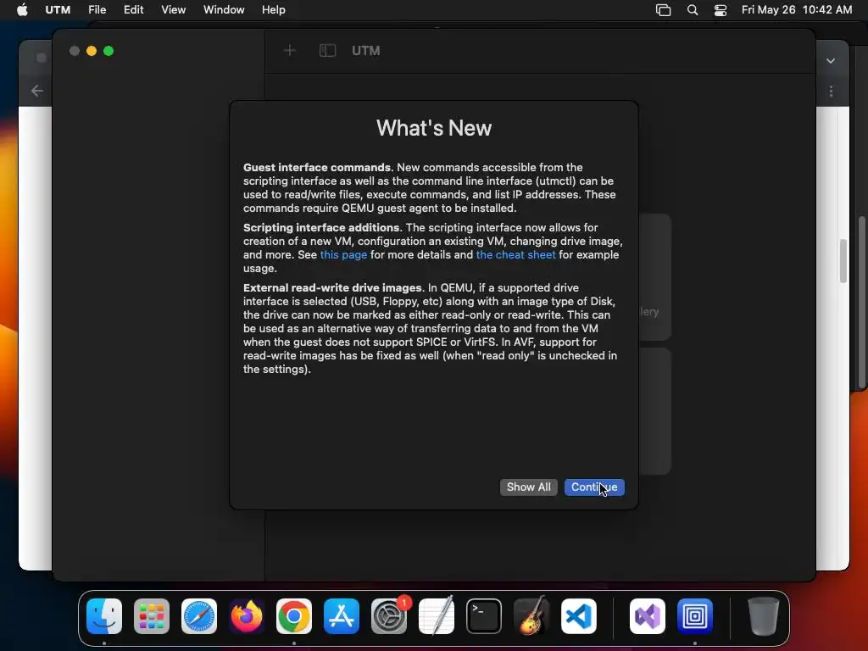The height and width of the screenshot is (651, 868).
Task: Click the Continue button in What's New
Action: click(x=594, y=487)
